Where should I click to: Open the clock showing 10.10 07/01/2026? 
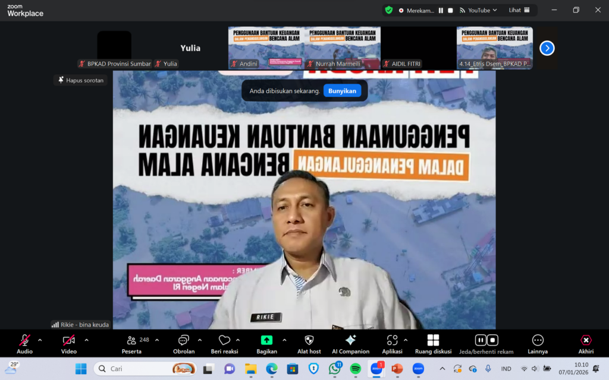pyautogui.click(x=574, y=369)
